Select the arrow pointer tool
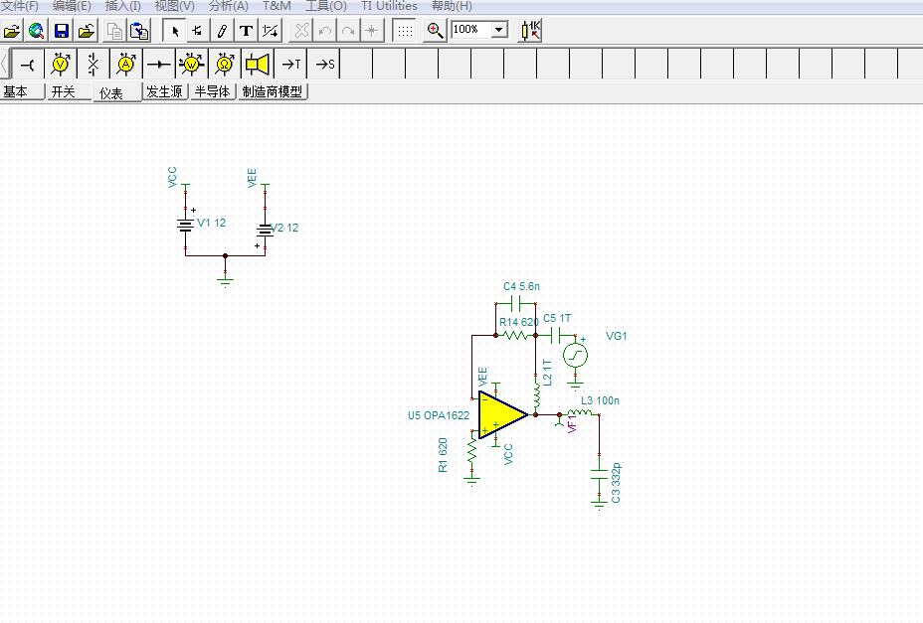923x623 pixels. [x=175, y=31]
